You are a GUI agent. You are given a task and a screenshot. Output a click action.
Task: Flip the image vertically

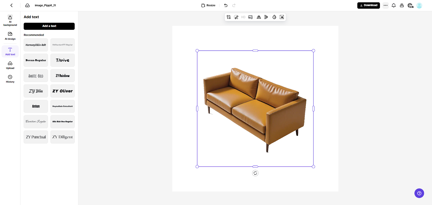pyautogui.click(x=266, y=17)
